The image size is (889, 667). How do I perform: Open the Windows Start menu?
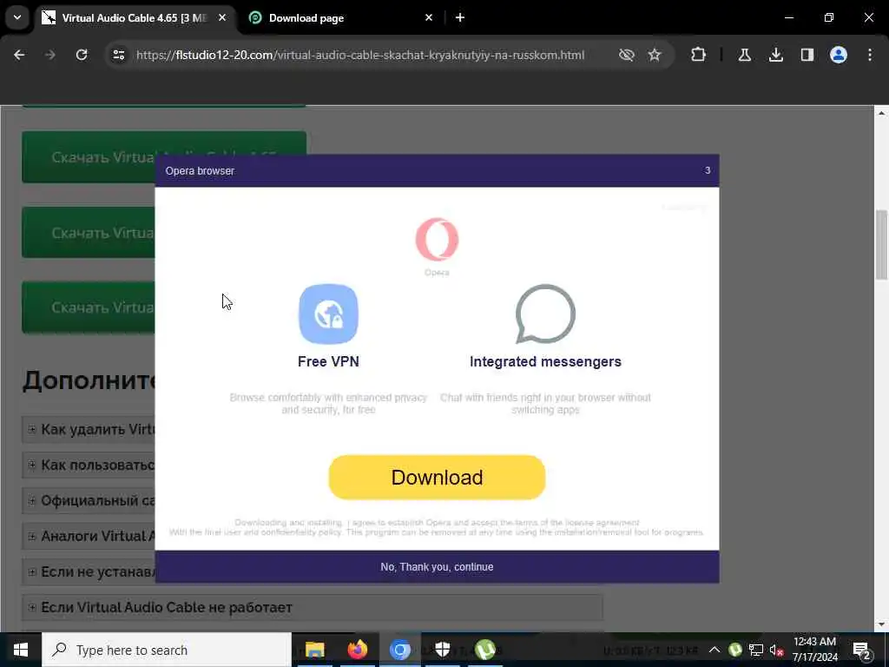(x=21, y=650)
